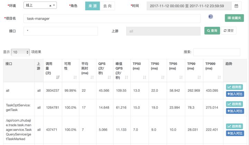
Task: Clear the selected 线上 environment value
Action: click(50, 6)
